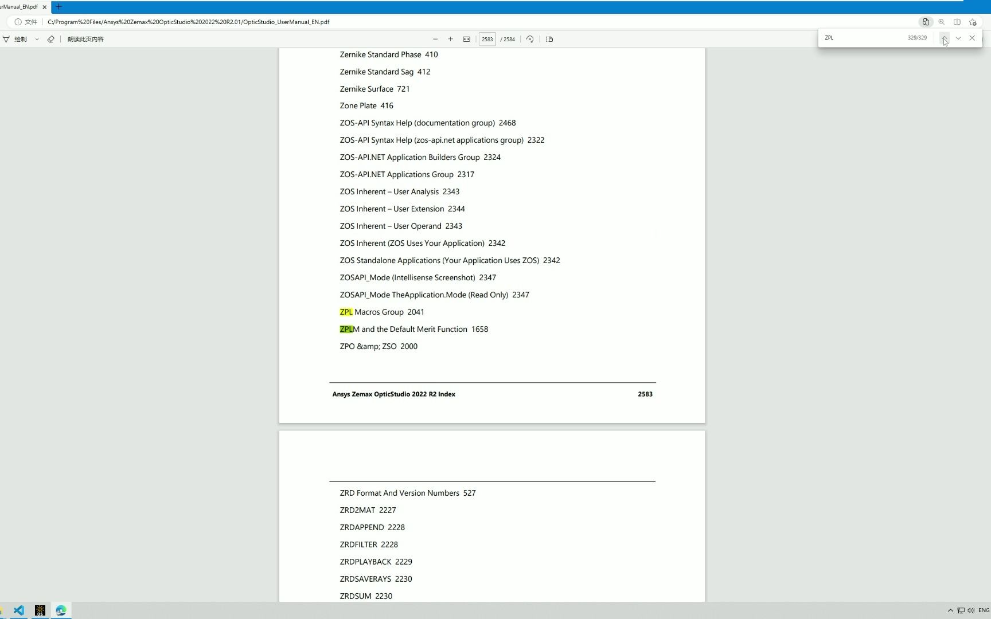
Task: Click the zoom magnifier icon in address bar
Action: 941,22
